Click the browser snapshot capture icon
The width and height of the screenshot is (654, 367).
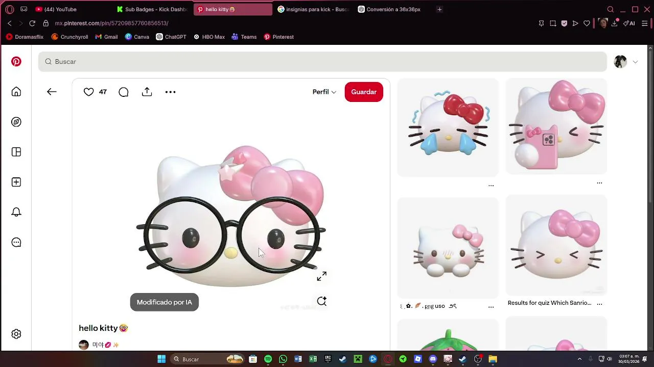pos(553,23)
